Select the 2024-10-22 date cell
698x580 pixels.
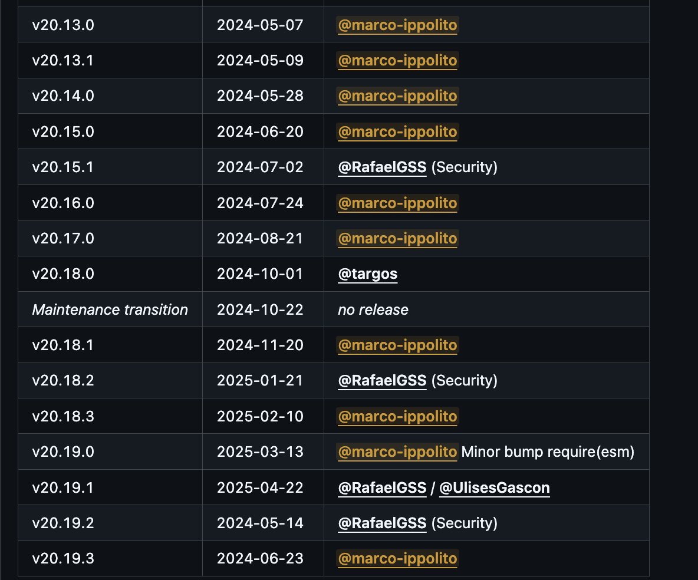[x=263, y=309]
